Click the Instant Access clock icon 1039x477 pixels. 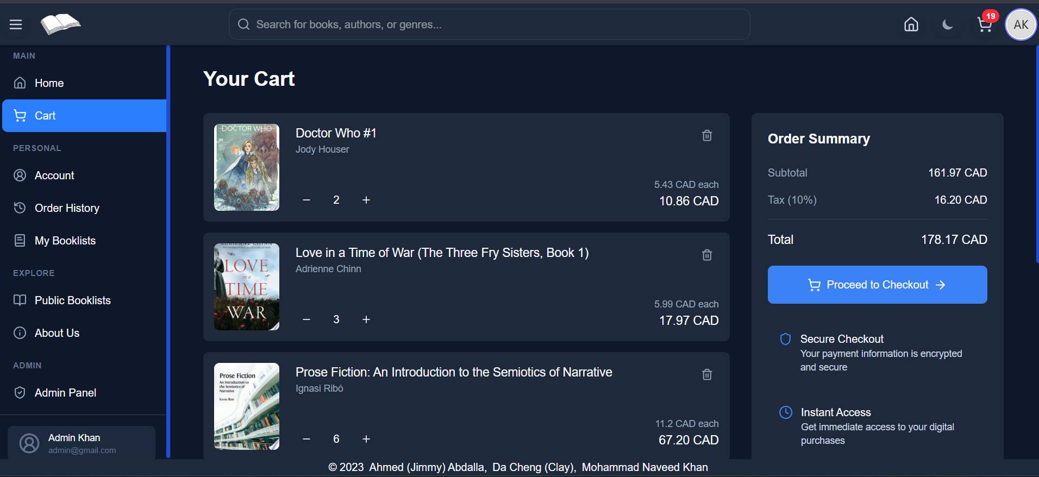786,412
